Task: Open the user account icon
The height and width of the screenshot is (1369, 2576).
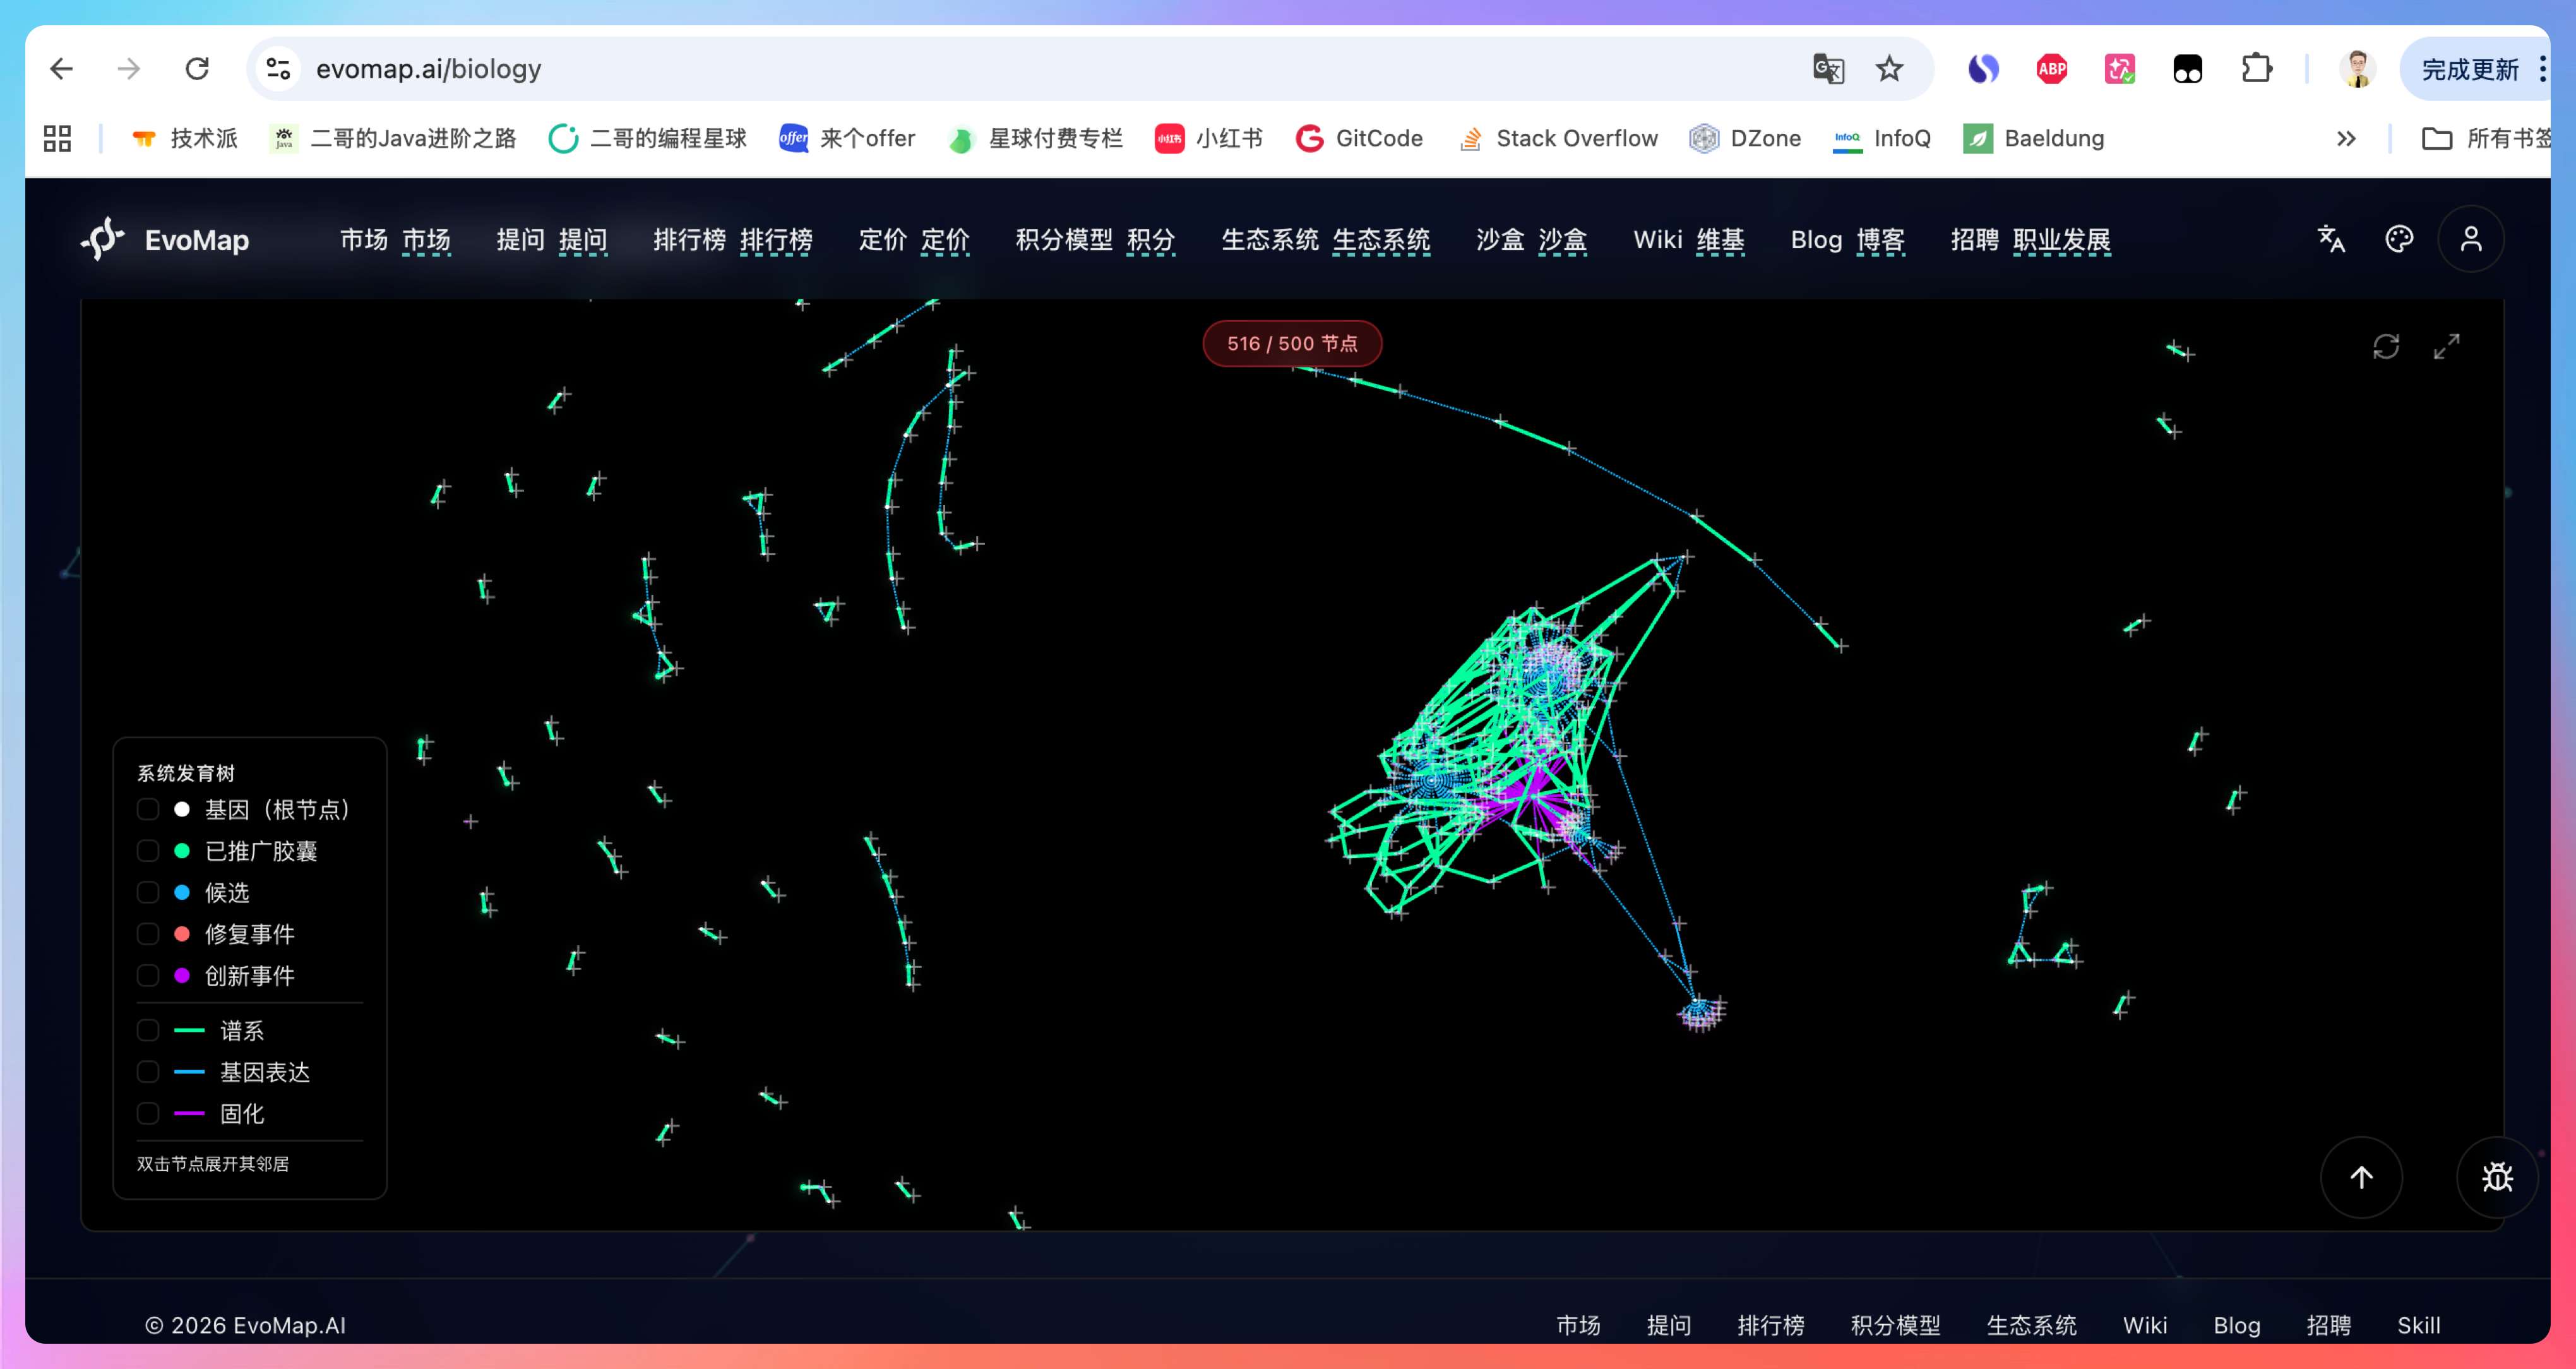Action: (2470, 239)
